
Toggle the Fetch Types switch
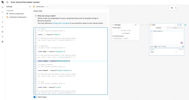coord(35,97)
